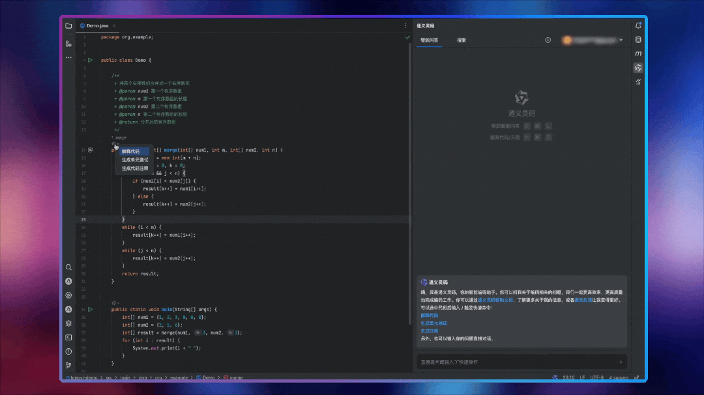The width and height of the screenshot is (704, 395).
Task: Choose 生成单元测试 from the popup menu
Action: tap(135, 159)
